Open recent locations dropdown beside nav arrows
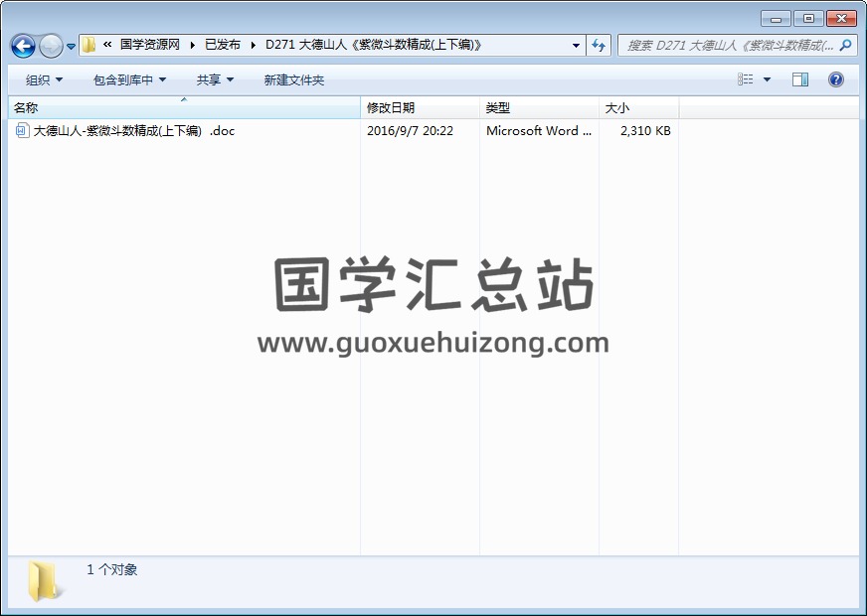Viewport: 867px width, 616px height. (71, 47)
